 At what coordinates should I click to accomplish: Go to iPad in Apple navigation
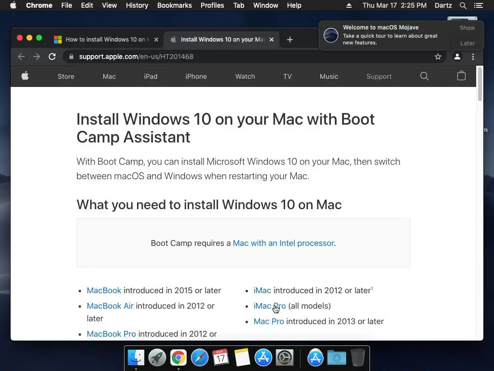[x=151, y=76]
